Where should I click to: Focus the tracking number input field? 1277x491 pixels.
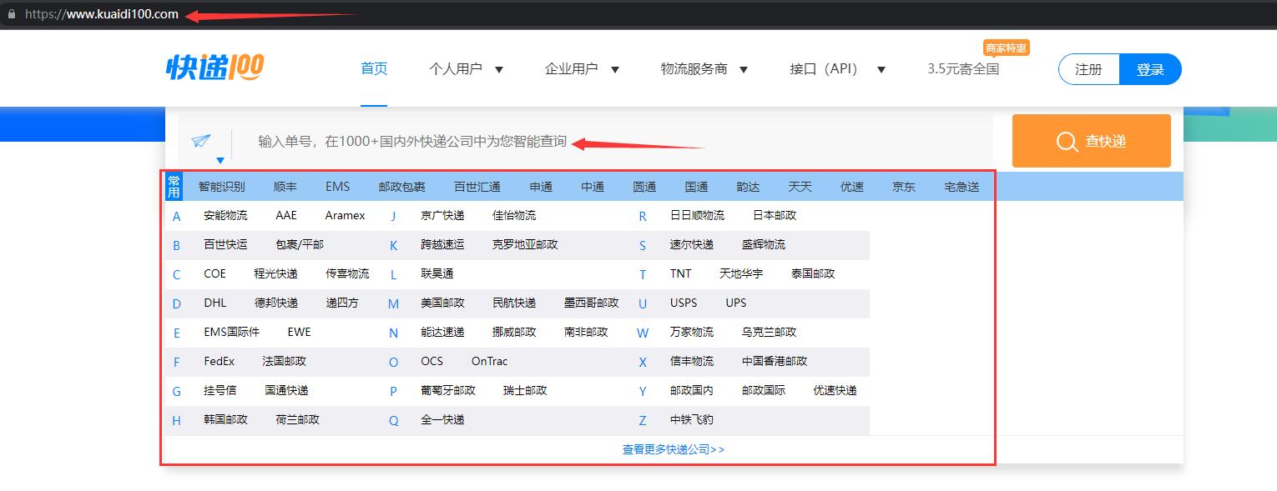click(x=613, y=141)
